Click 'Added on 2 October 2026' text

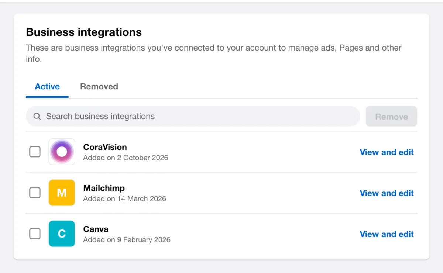(x=126, y=158)
